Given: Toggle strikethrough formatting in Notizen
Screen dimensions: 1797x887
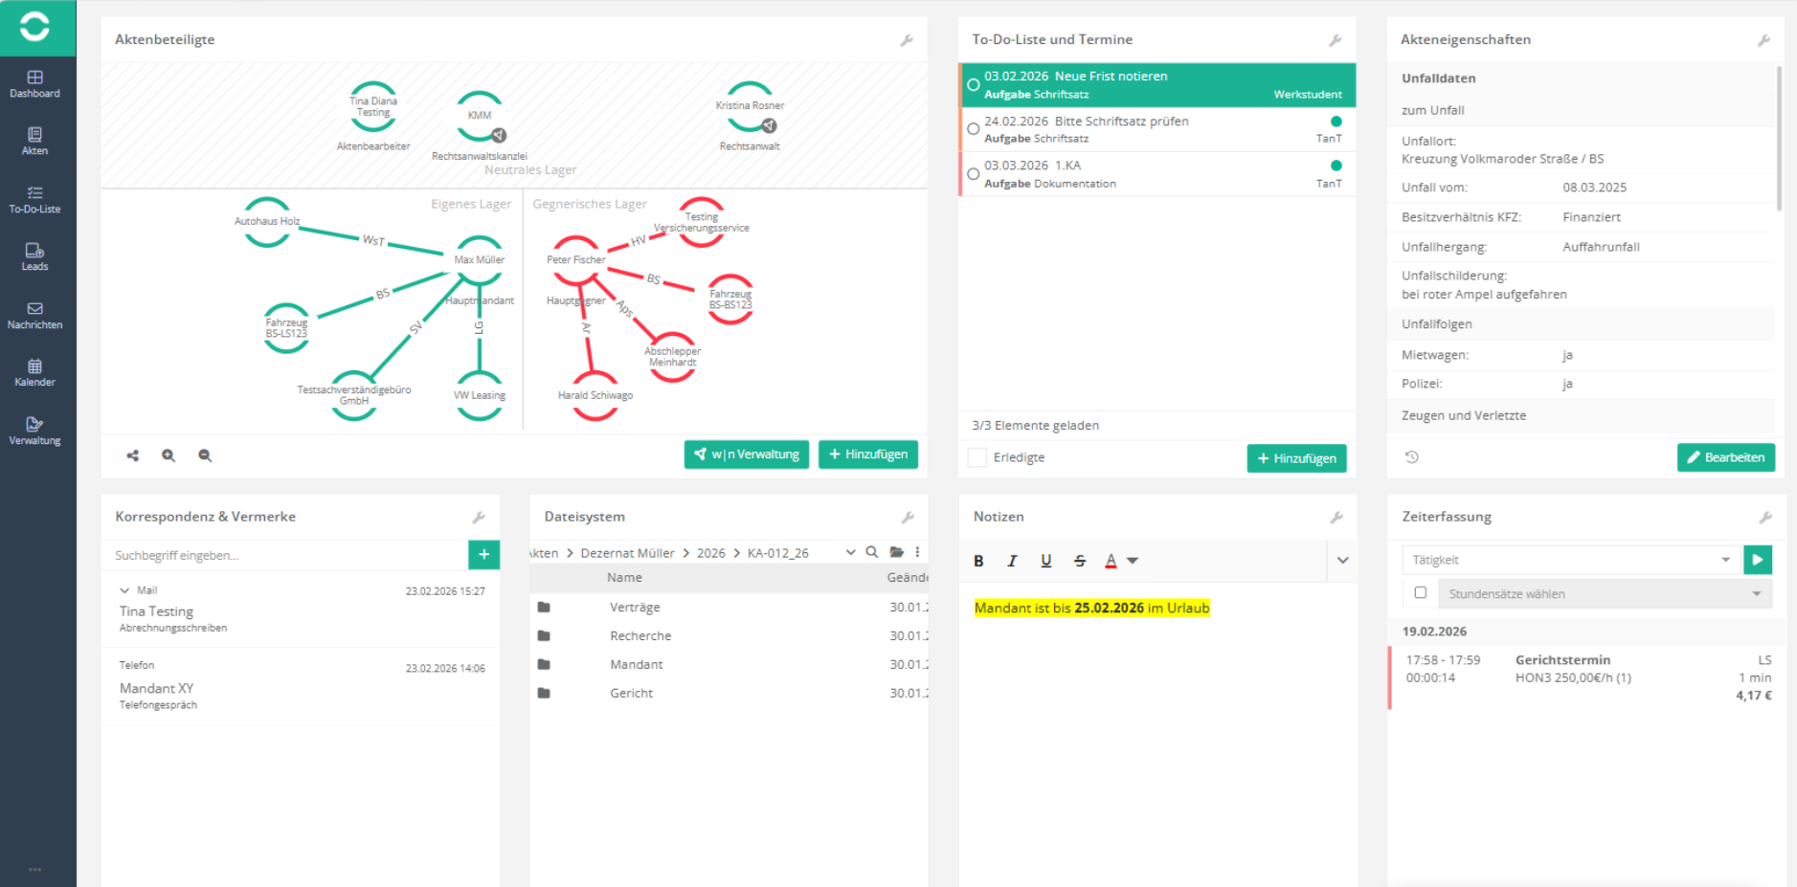Looking at the screenshot, I should coord(1080,561).
